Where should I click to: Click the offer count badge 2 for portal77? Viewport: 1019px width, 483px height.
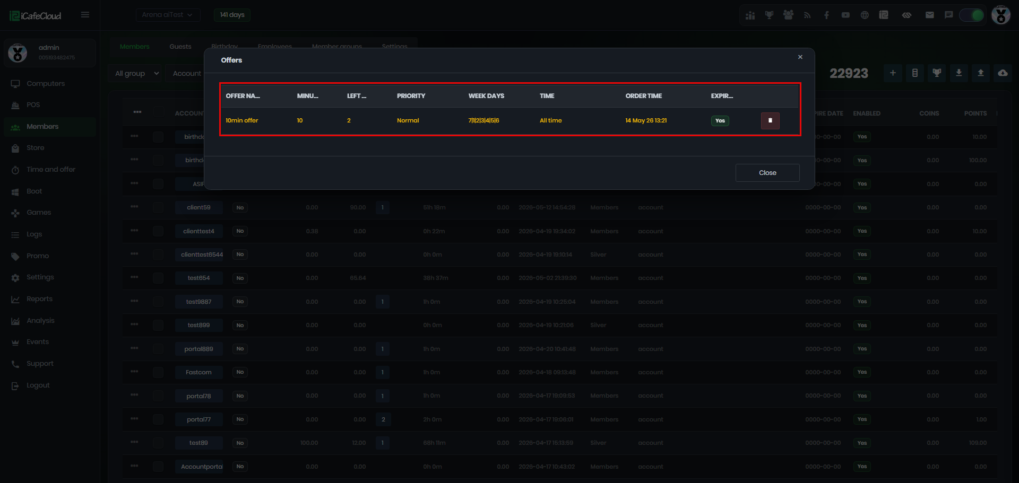pos(383,419)
